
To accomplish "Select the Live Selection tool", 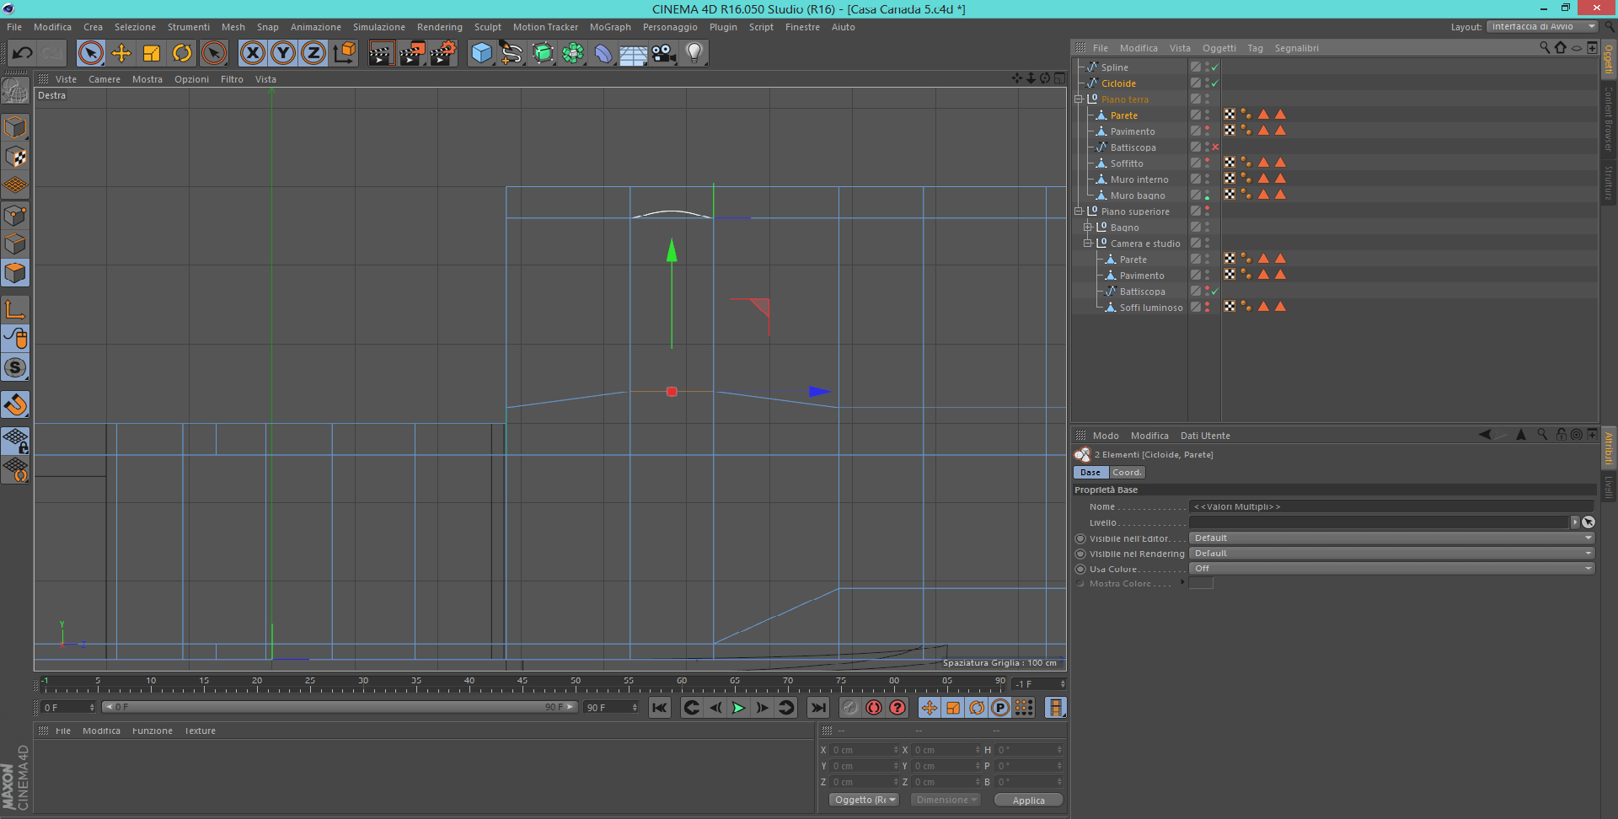I will [90, 53].
